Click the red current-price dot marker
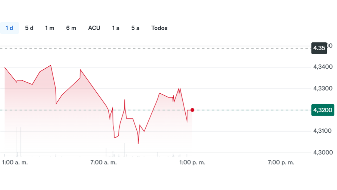The width and height of the screenshot is (337, 190). pos(192,110)
